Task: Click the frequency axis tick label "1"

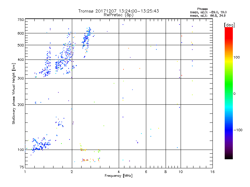Action: pyautogui.click(x=25, y=172)
